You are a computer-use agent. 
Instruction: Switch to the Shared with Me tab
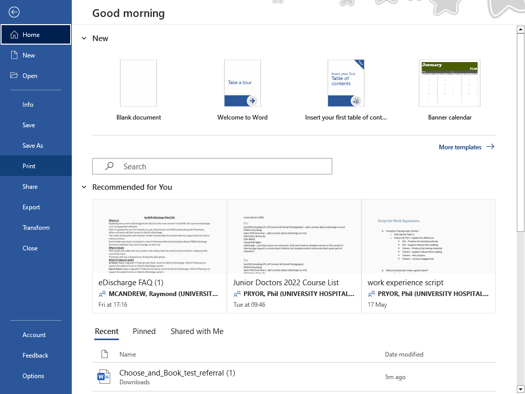click(197, 331)
